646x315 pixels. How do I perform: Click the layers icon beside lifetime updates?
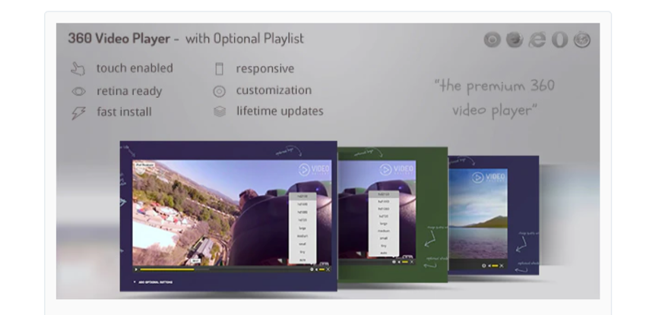point(220,112)
